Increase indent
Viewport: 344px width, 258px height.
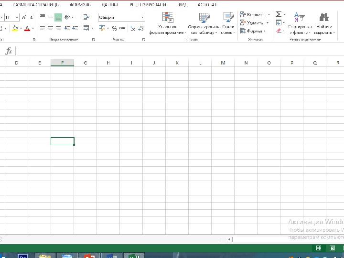75,28
